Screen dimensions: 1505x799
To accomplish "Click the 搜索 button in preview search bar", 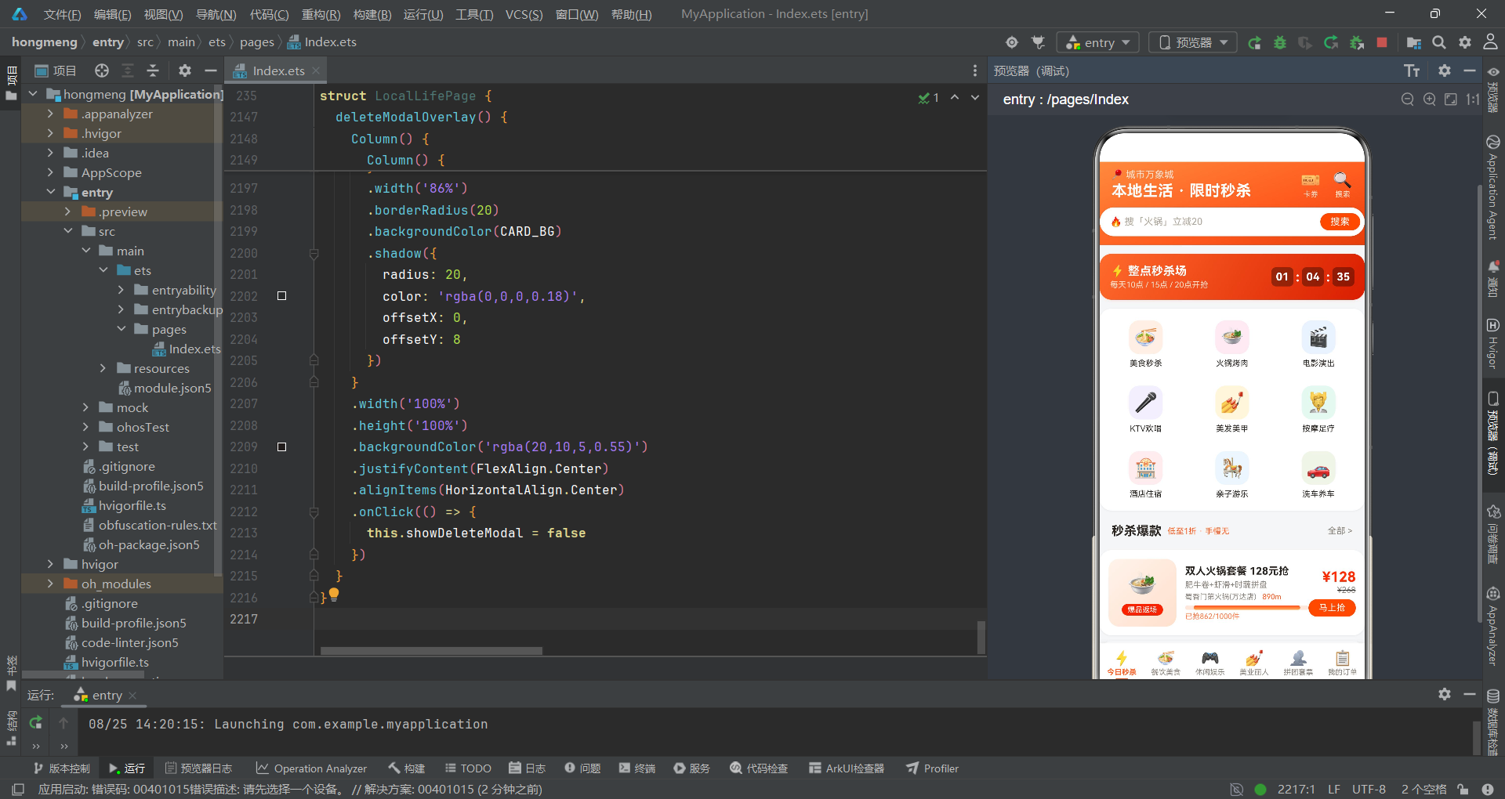I will tap(1340, 222).
